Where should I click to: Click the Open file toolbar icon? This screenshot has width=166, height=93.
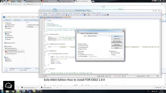[x=43, y=15]
